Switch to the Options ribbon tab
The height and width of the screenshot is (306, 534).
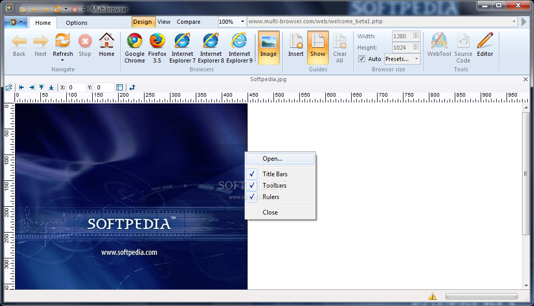pos(77,23)
